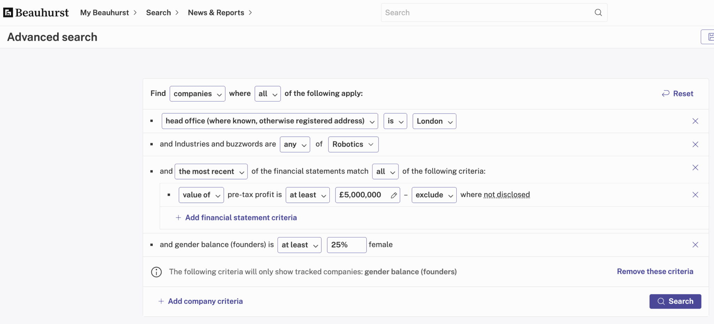
Task: Open News & Reports menu
Action: (x=220, y=13)
